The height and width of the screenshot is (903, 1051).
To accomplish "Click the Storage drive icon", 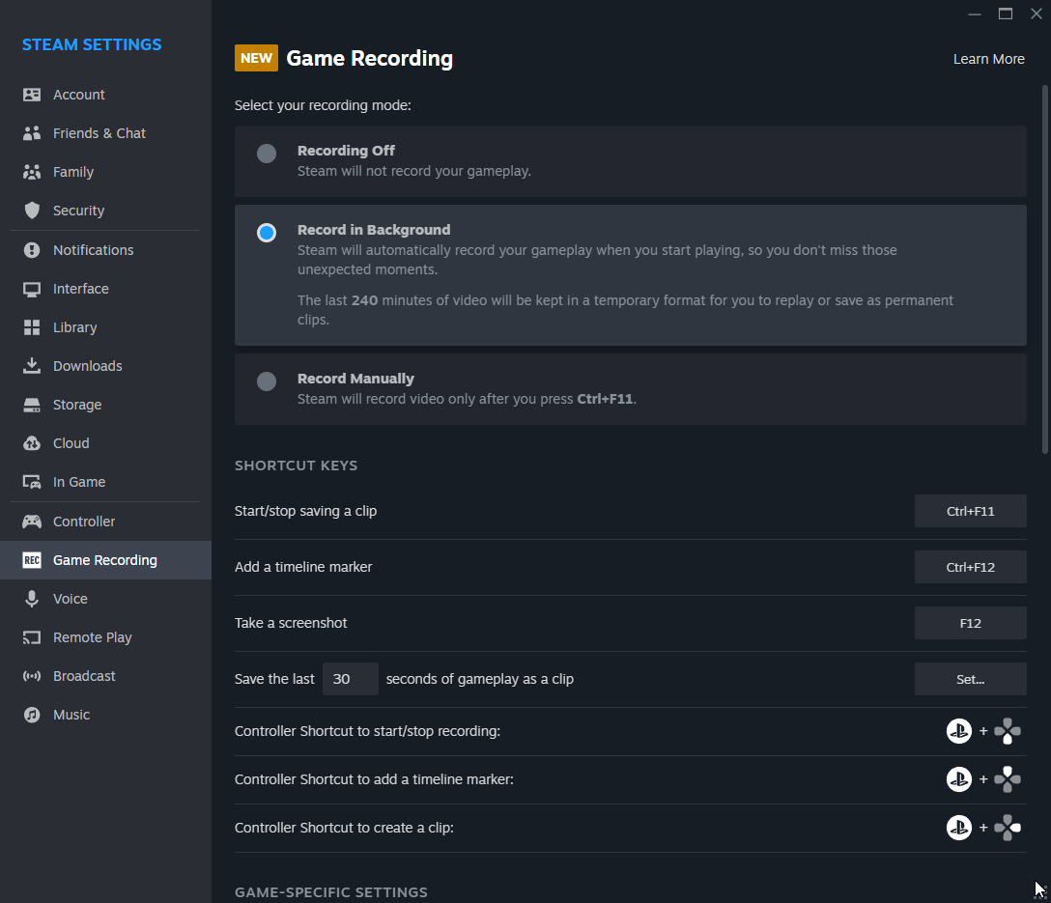I will tap(32, 405).
